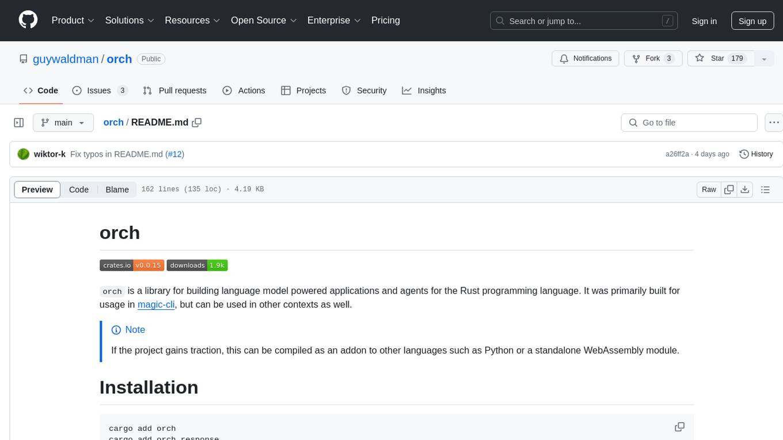Expand the Solutions menu
This screenshot has height=440, width=783.
click(x=130, y=20)
